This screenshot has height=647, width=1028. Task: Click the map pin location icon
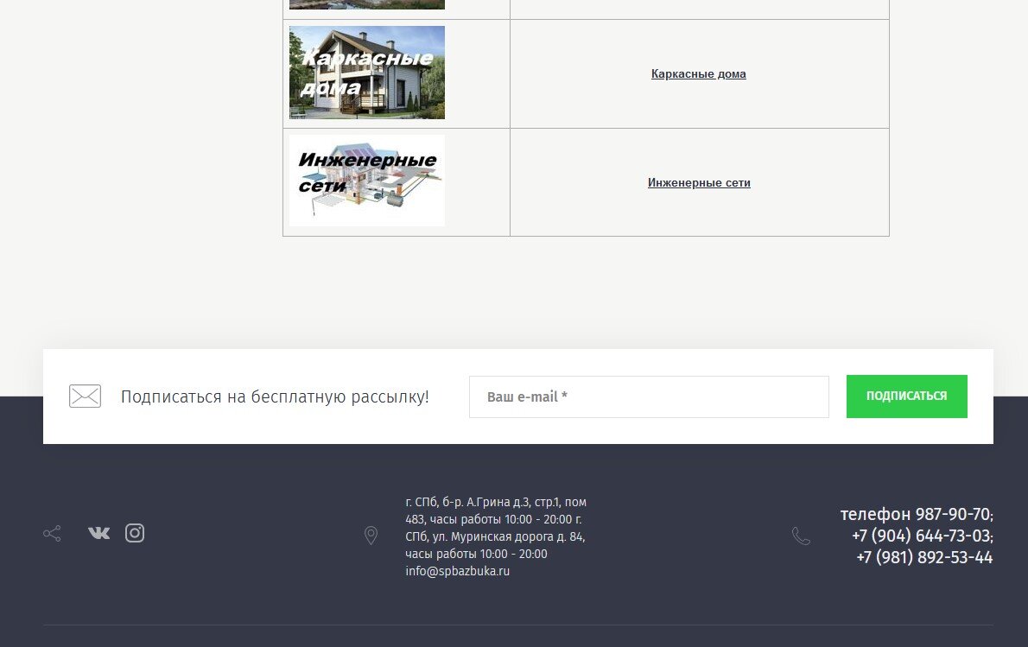coord(371,536)
